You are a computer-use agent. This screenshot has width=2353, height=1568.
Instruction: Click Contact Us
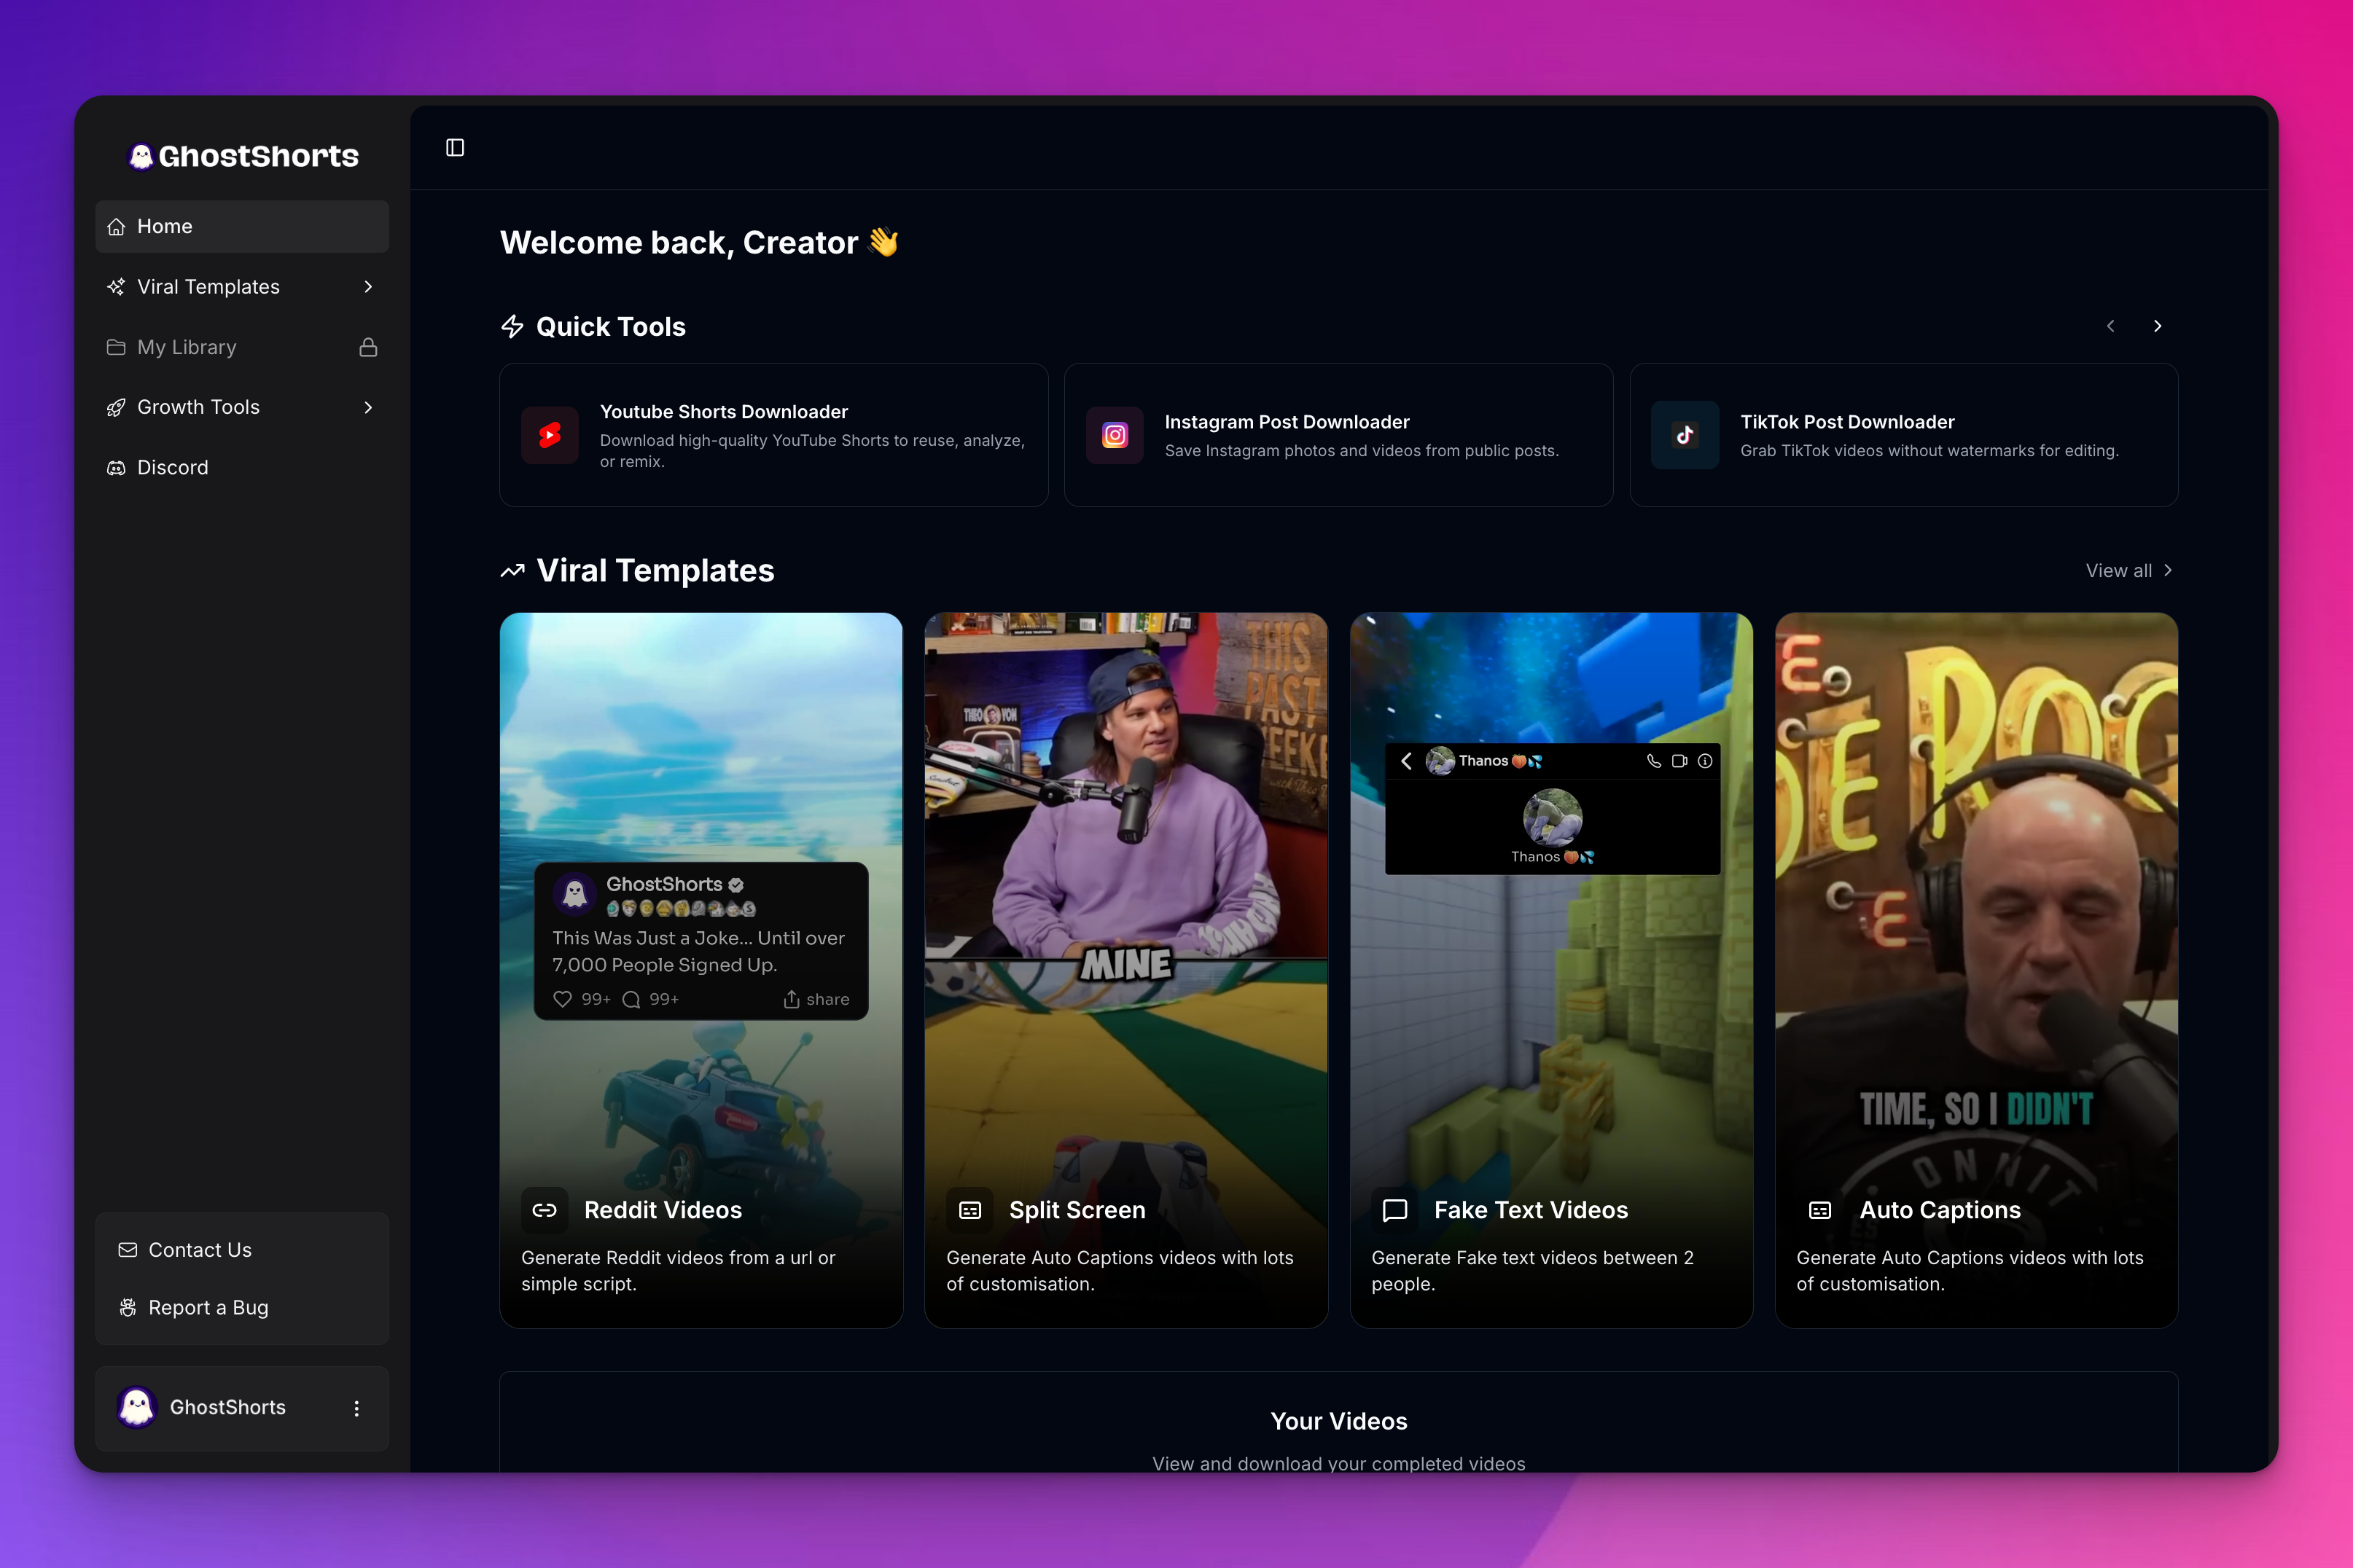pos(199,1250)
